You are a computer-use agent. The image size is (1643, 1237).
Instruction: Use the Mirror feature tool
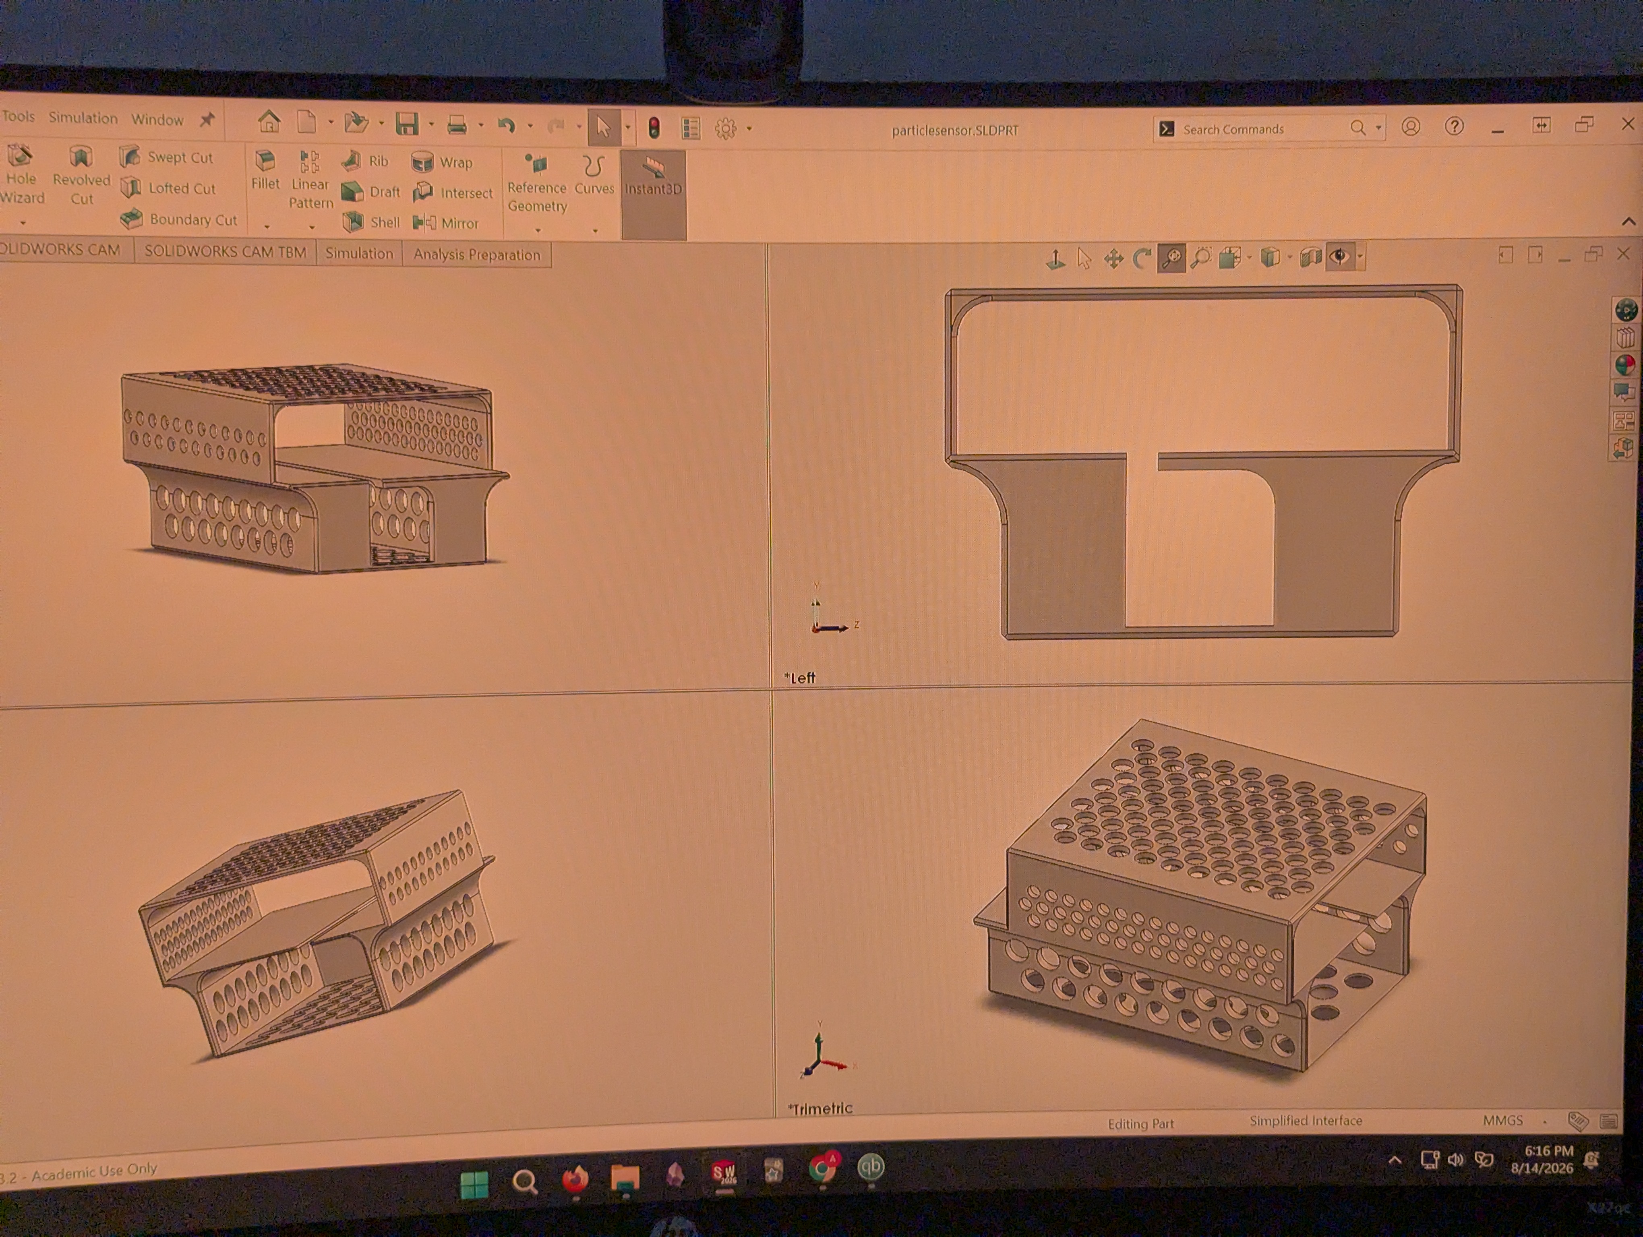point(446,223)
